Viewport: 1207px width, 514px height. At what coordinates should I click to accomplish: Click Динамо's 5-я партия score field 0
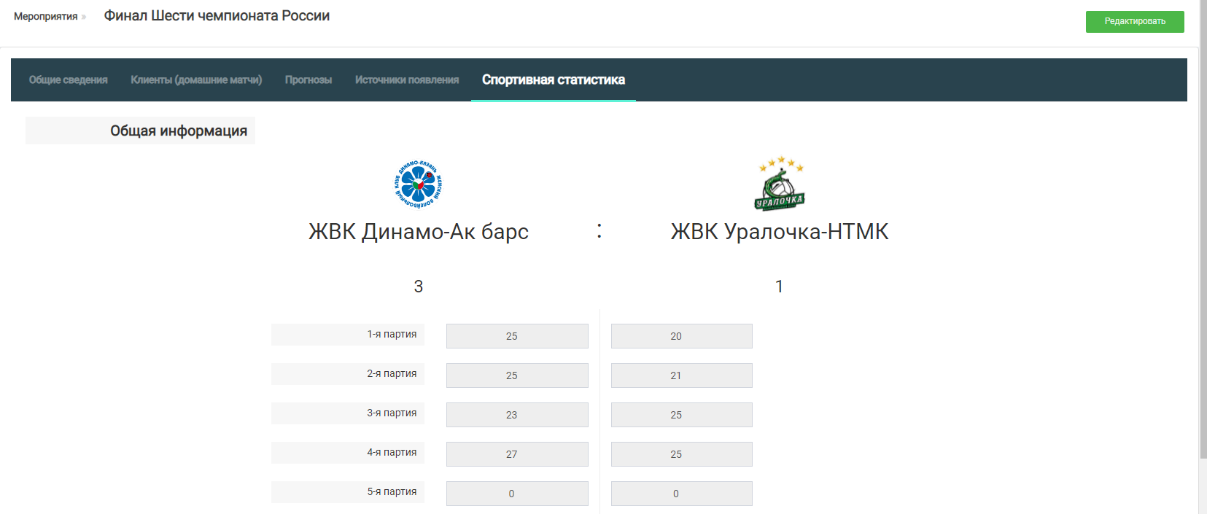pos(517,494)
